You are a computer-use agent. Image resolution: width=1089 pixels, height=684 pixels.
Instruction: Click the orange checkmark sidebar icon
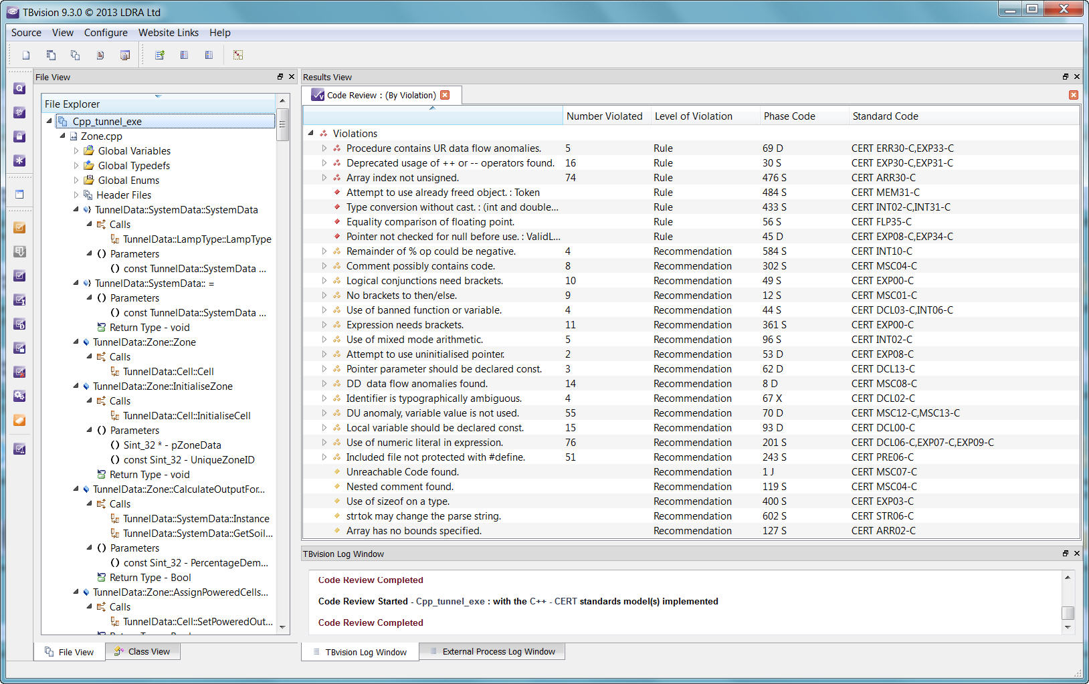coord(19,227)
